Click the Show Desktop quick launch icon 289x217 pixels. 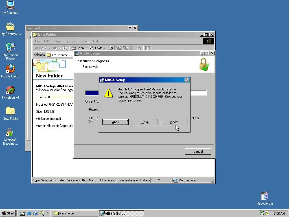click(x=23, y=213)
